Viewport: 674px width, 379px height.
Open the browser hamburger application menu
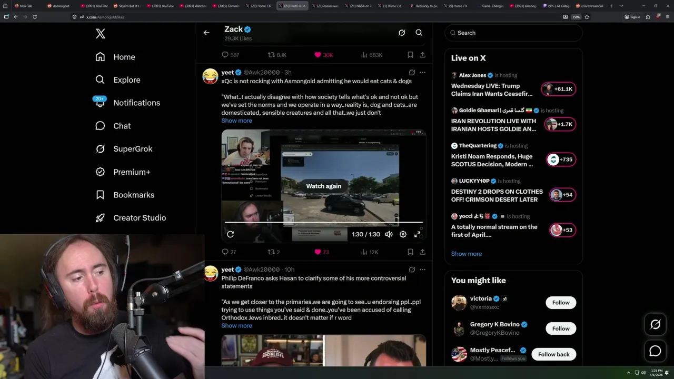(668, 17)
